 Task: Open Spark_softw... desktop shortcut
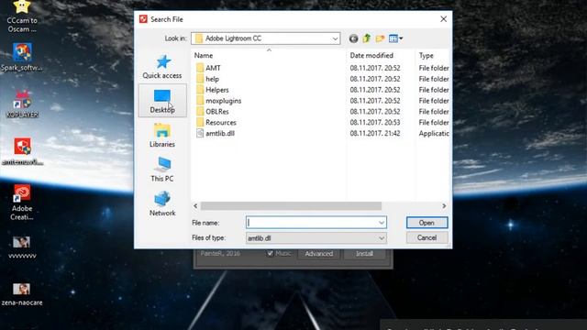(x=22, y=57)
